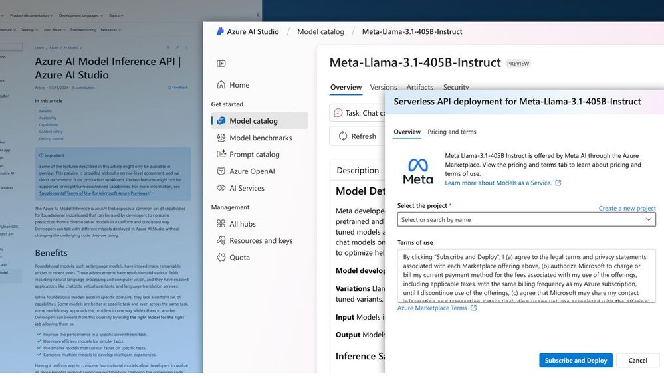
Task: Click the Quota icon
Action: pyautogui.click(x=221, y=257)
